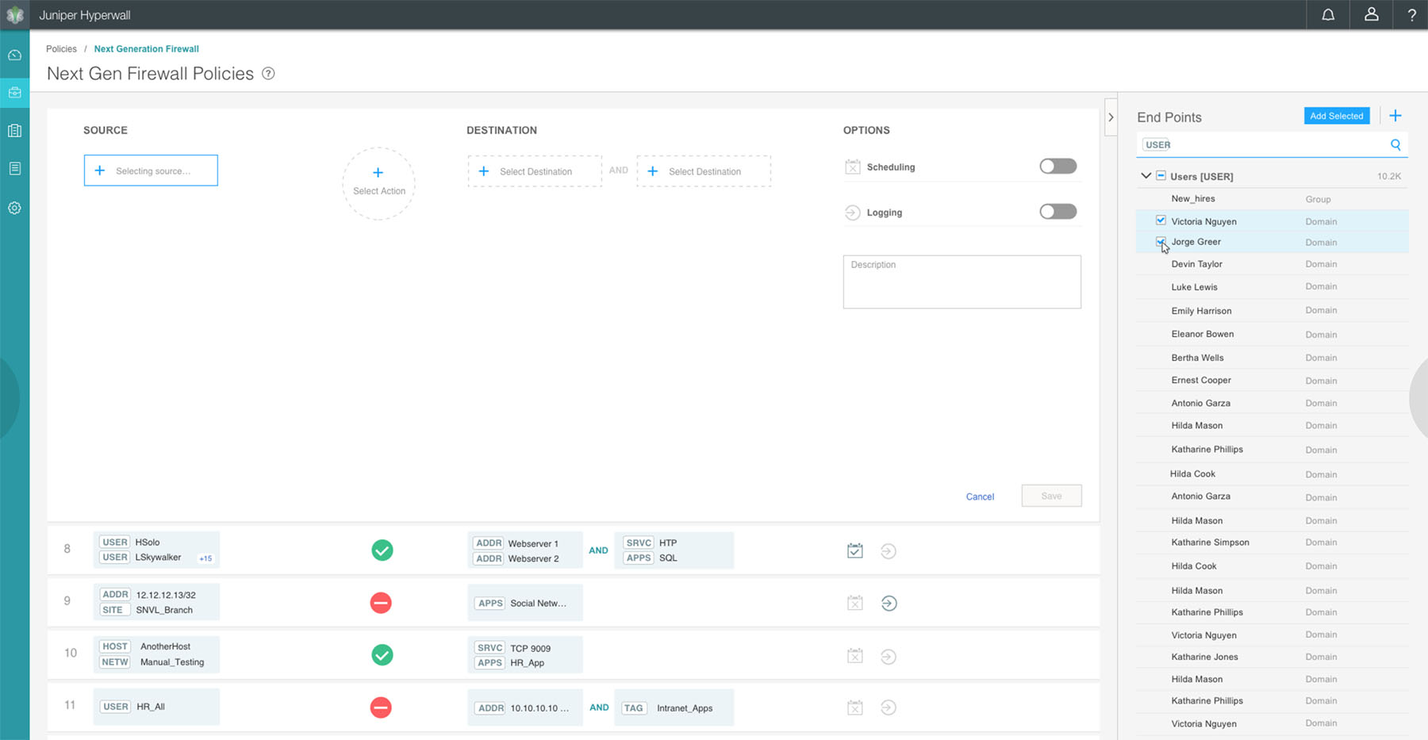Open the user account icon
Image resolution: width=1428 pixels, height=740 pixels.
pos(1371,15)
